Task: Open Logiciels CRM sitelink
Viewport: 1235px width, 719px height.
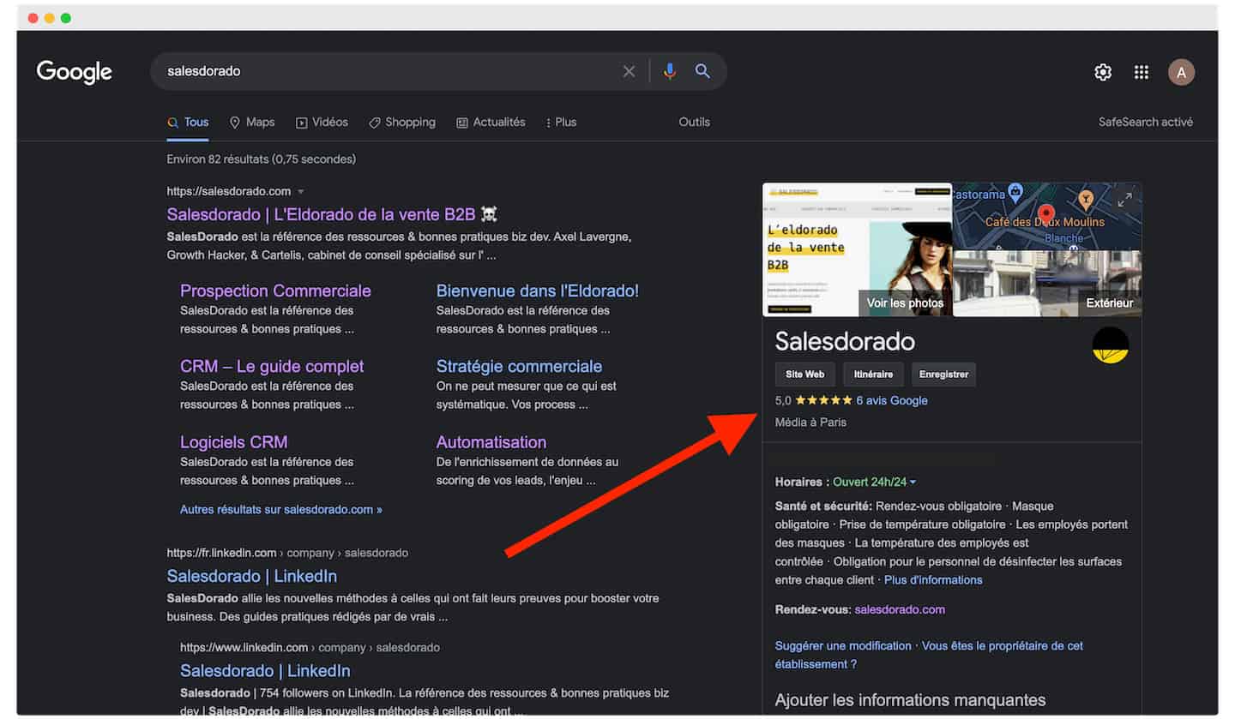Action: 233,443
